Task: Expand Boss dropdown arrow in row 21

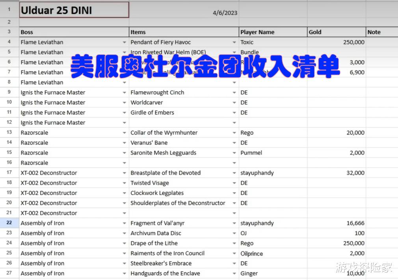Action: tap(125, 213)
